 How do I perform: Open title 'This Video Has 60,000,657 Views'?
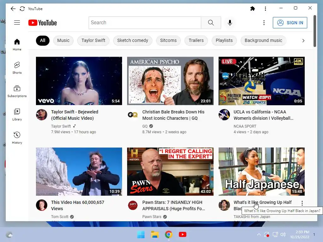(x=78, y=205)
